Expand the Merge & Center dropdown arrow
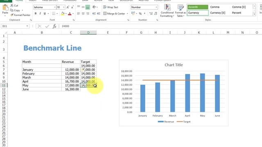The width and height of the screenshot is (262, 147). (x=127, y=13)
